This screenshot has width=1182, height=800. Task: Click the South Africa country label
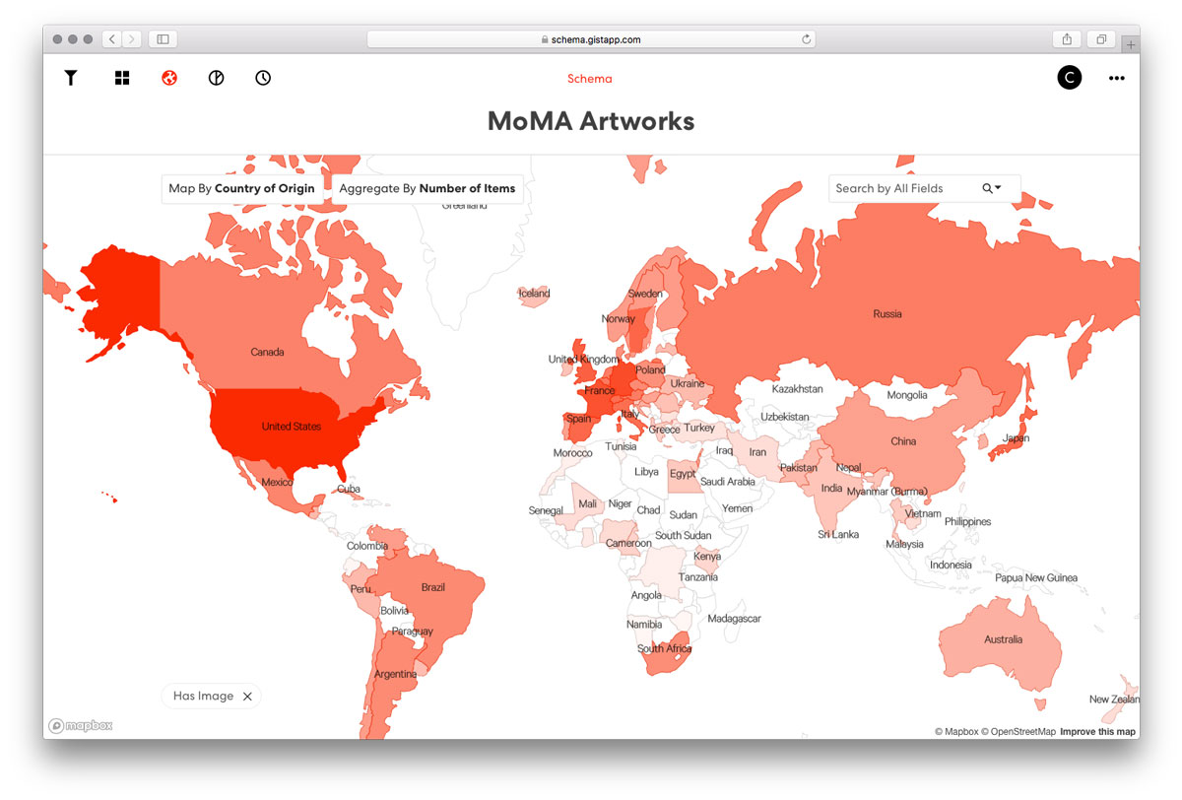(x=665, y=649)
